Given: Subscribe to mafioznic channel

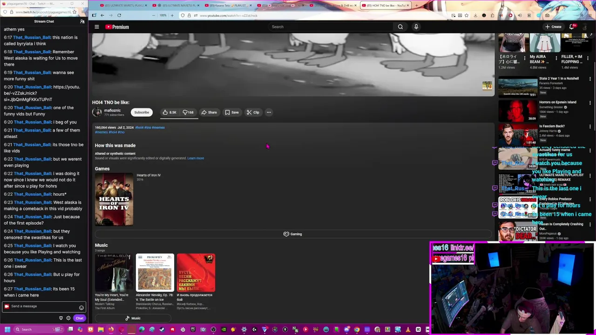Looking at the screenshot, I should pos(142,112).
